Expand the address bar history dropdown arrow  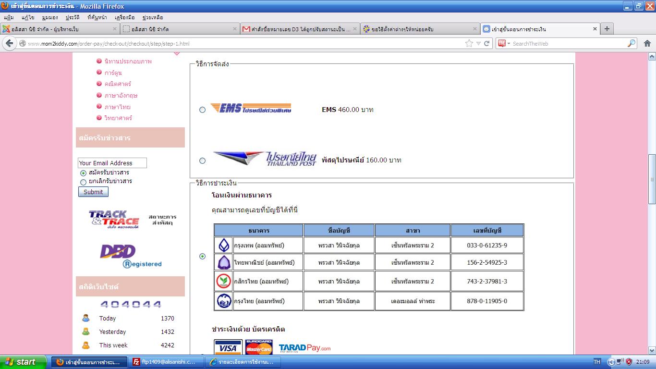pos(478,43)
